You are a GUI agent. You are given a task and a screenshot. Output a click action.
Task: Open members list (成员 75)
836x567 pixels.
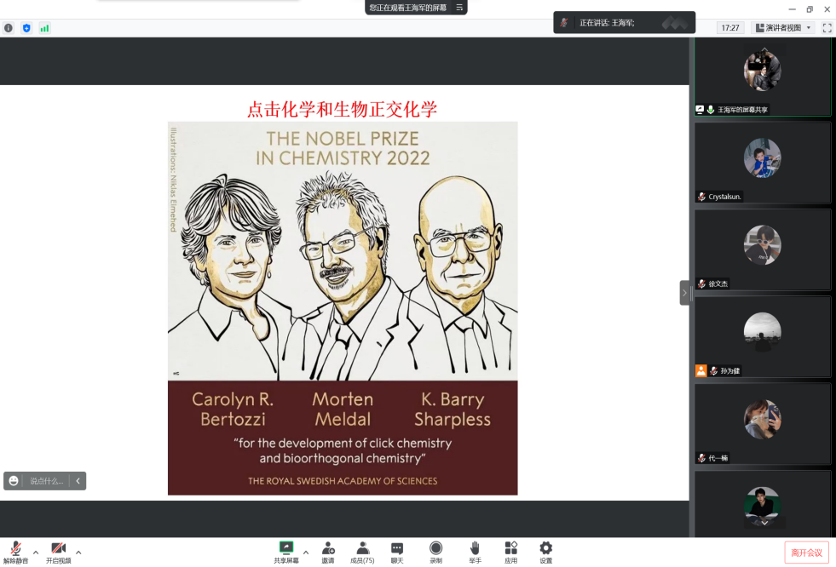[362, 549]
